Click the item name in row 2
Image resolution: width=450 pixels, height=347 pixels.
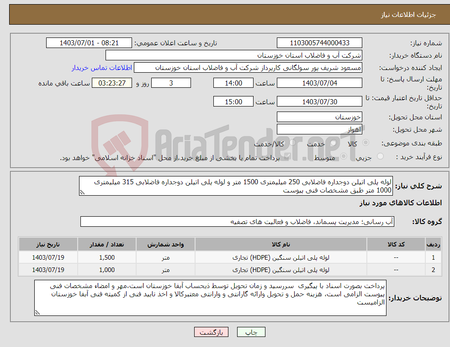click(x=281, y=270)
